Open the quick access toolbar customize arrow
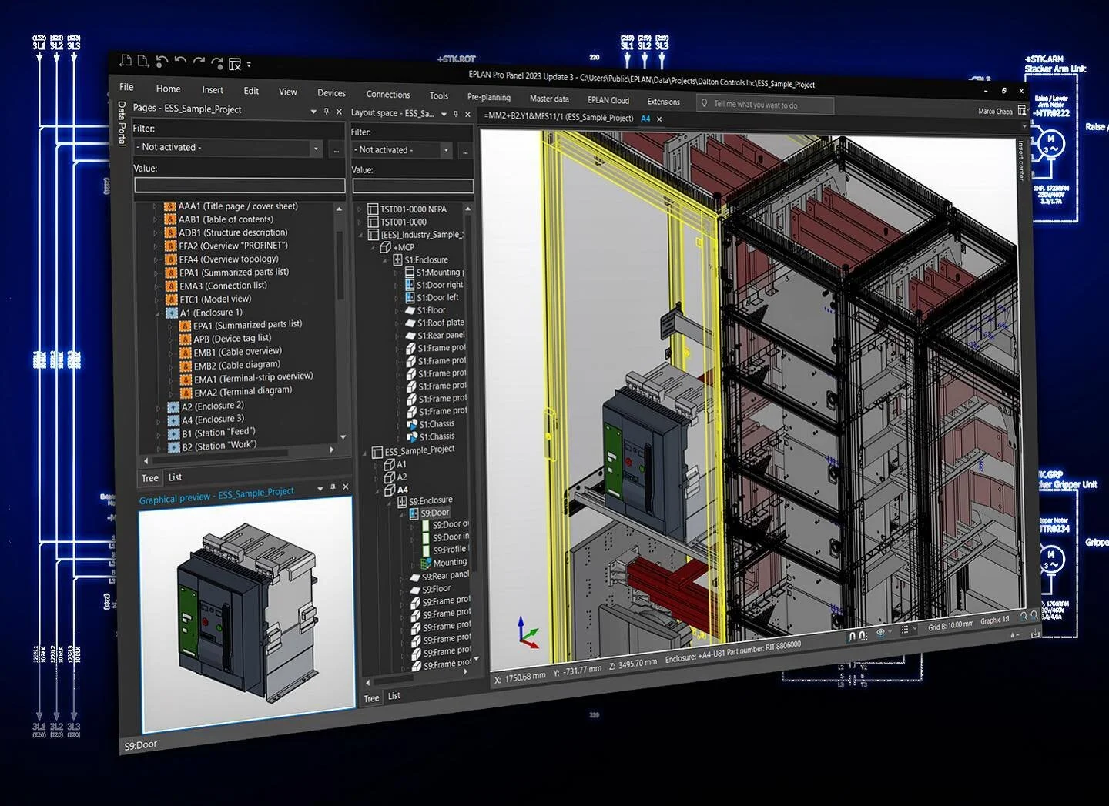 [x=249, y=65]
